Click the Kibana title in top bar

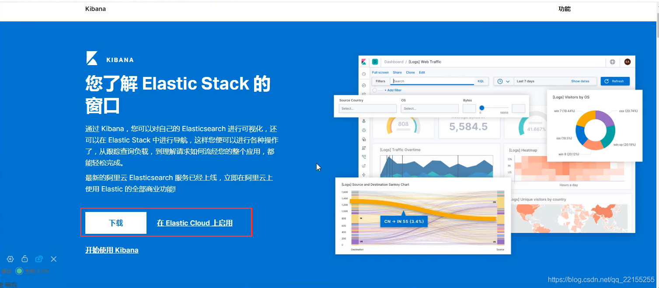click(95, 9)
